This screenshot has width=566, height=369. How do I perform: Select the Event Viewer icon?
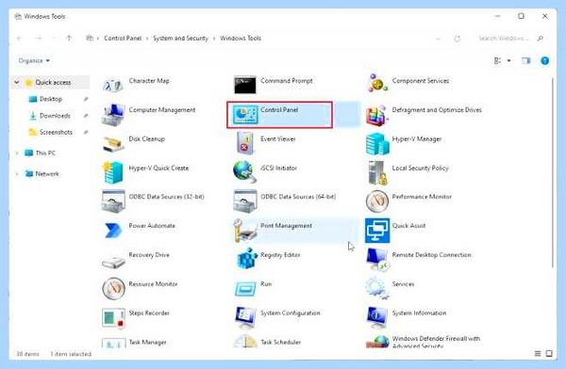click(x=244, y=143)
